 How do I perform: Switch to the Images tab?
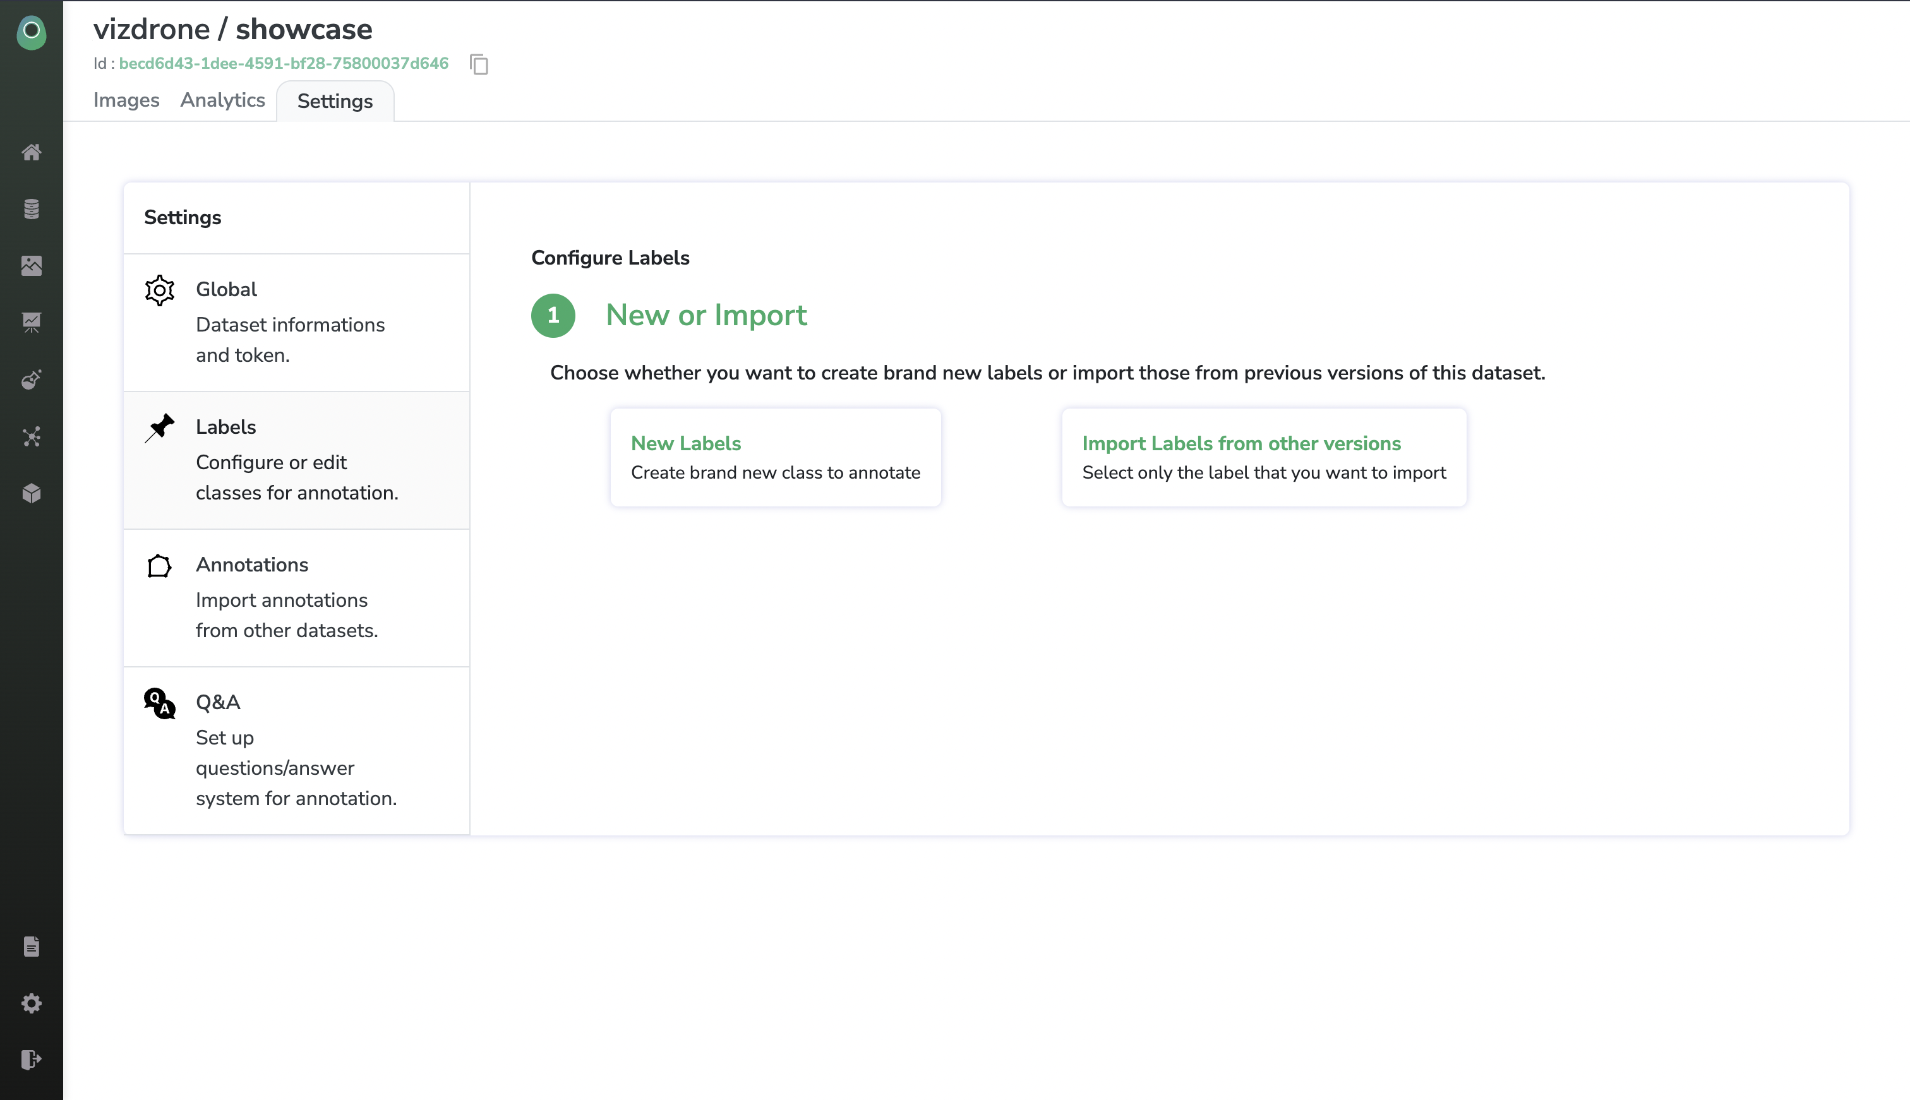click(126, 100)
